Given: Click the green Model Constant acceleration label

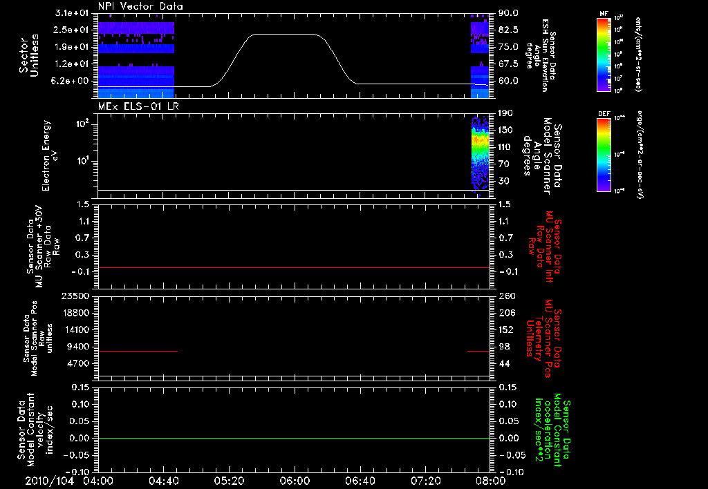Looking at the screenshot, I should (x=552, y=430).
